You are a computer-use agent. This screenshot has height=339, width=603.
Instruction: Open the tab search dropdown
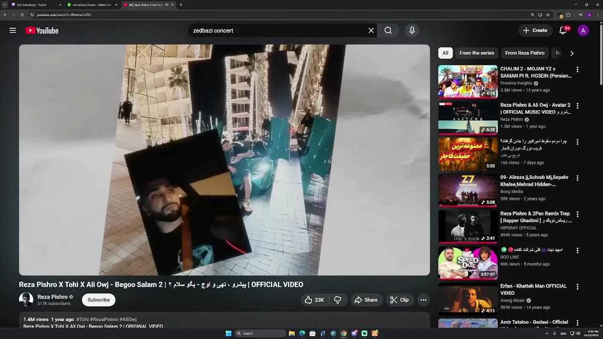[x=4, y=5]
